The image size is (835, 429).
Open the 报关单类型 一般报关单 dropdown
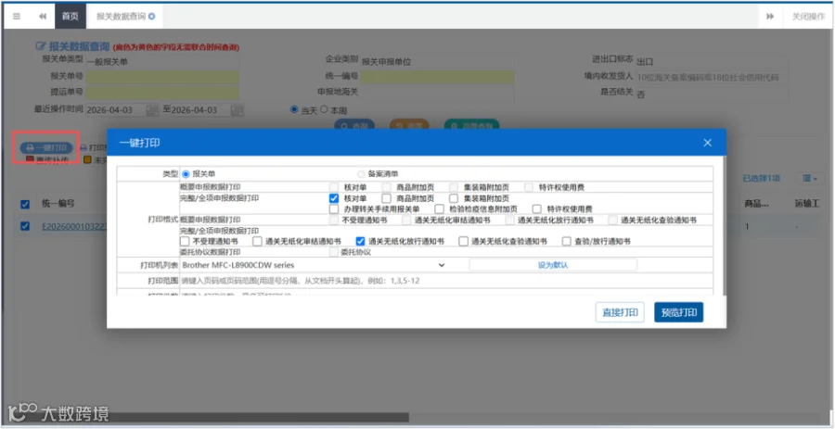coord(162,62)
